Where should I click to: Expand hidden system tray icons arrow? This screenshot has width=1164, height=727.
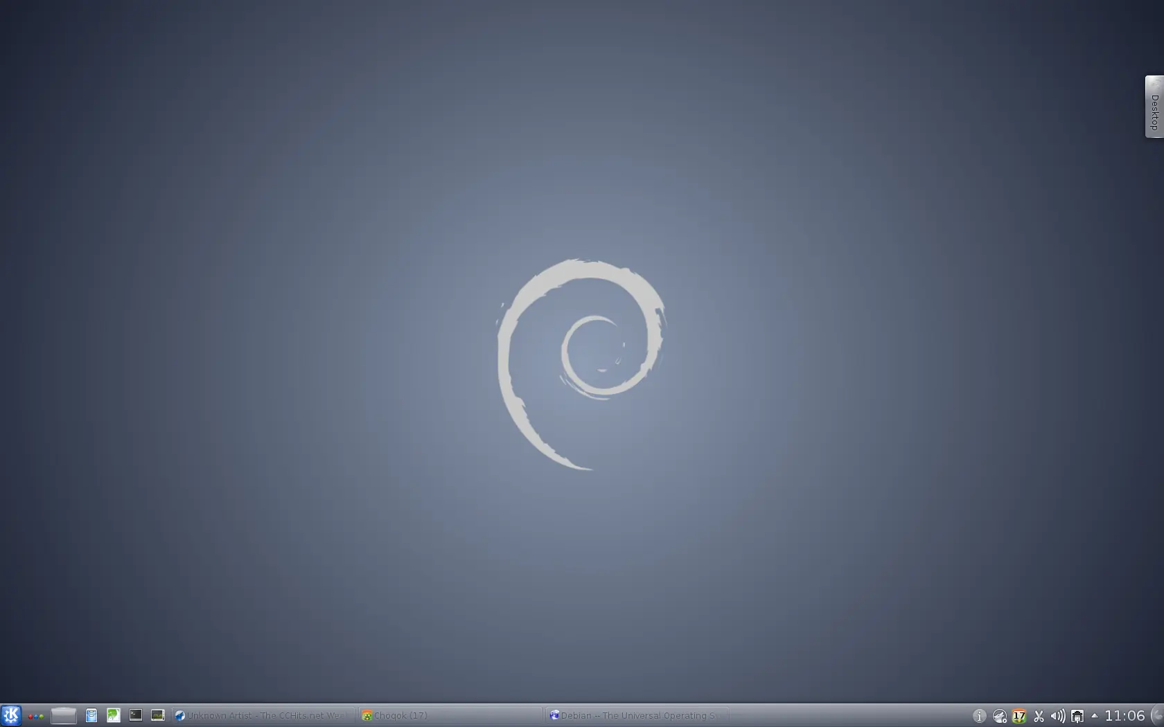[1095, 715]
